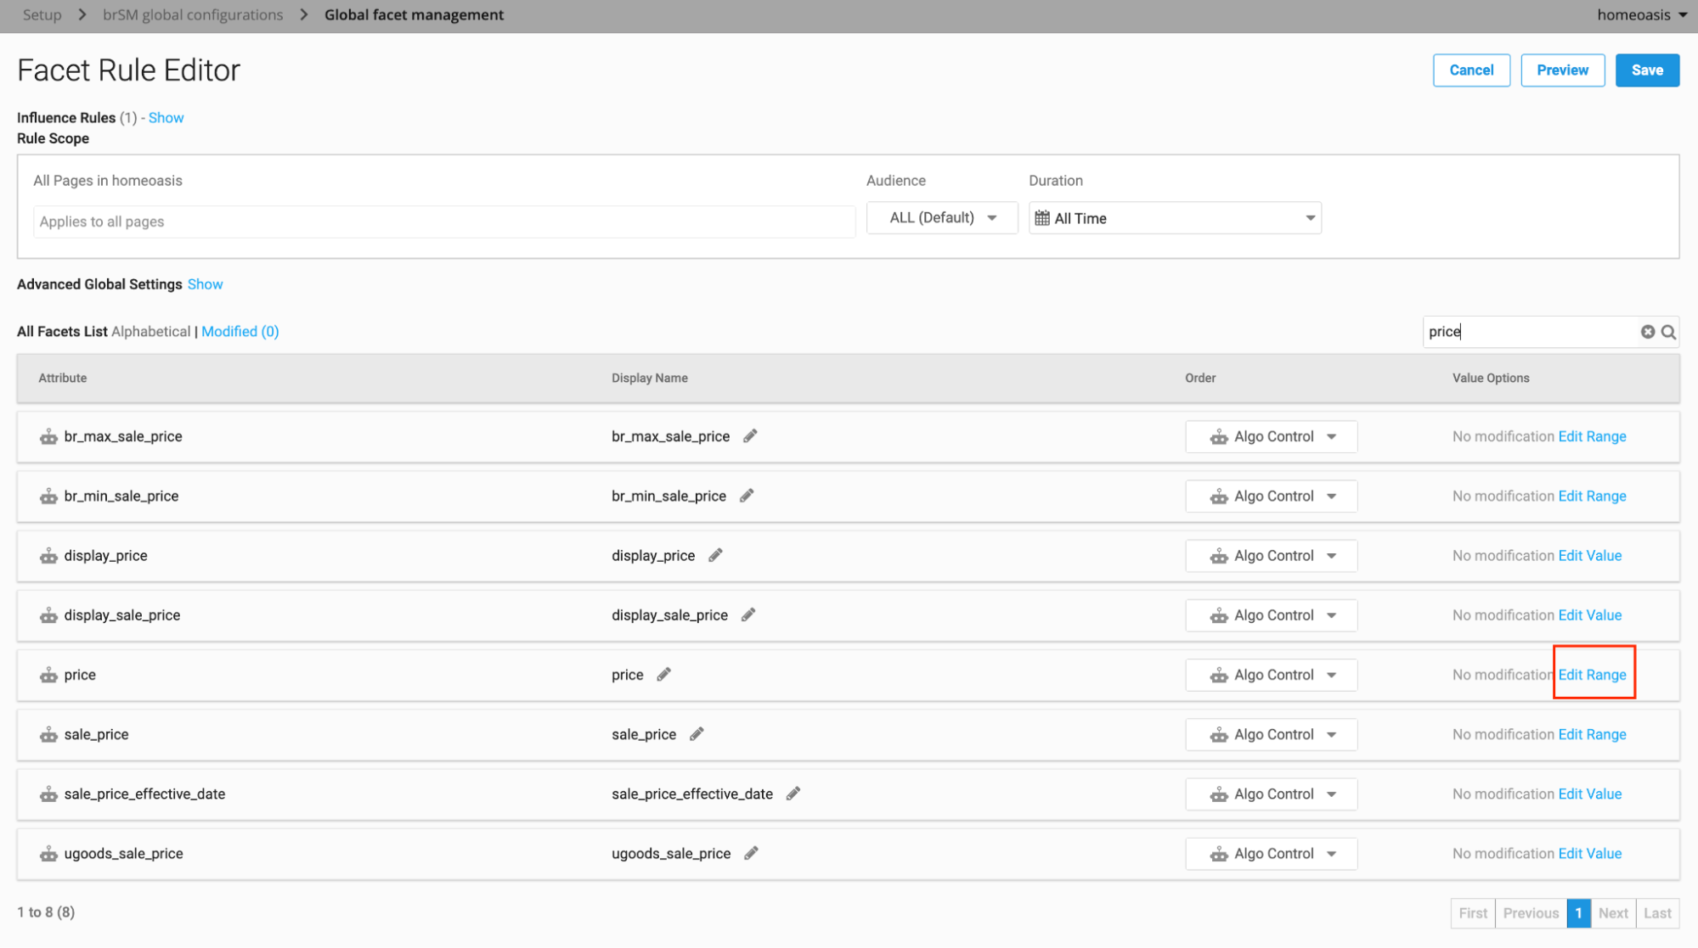Image resolution: width=1698 pixels, height=948 pixels.
Task: Click the pencil icon beside display_sale_price
Action: click(x=748, y=614)
